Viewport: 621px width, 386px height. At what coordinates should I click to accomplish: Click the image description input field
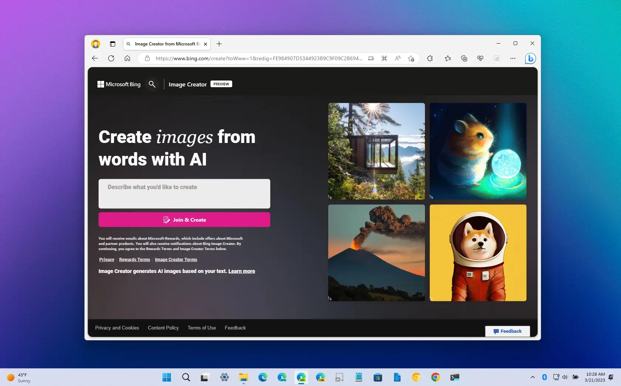click(184, 194)
